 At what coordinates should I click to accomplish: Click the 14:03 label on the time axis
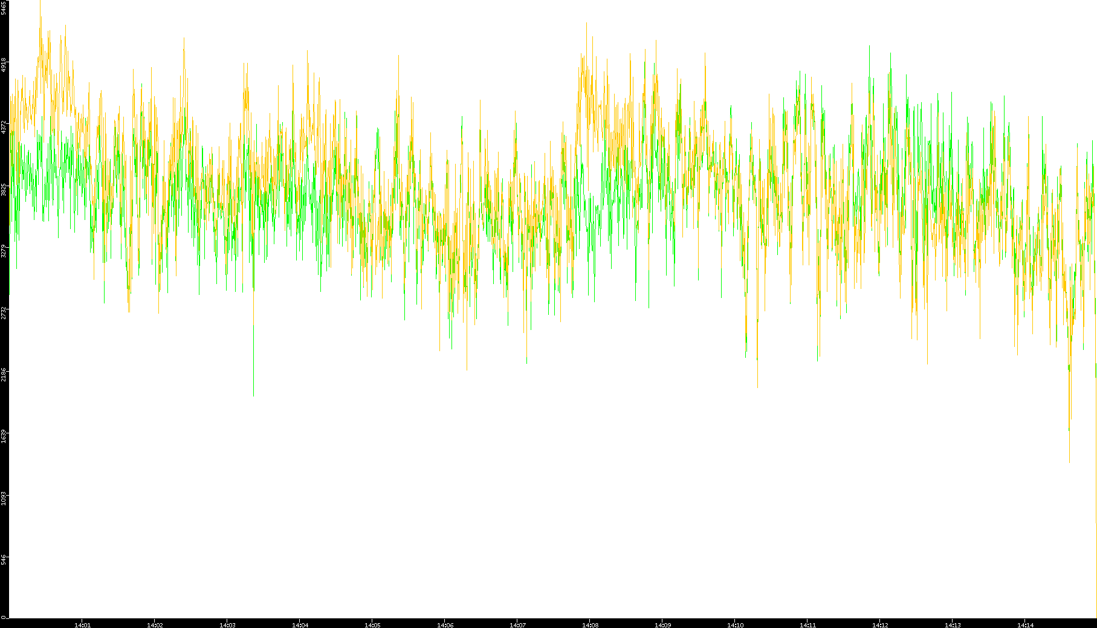(x=227, y=625)
